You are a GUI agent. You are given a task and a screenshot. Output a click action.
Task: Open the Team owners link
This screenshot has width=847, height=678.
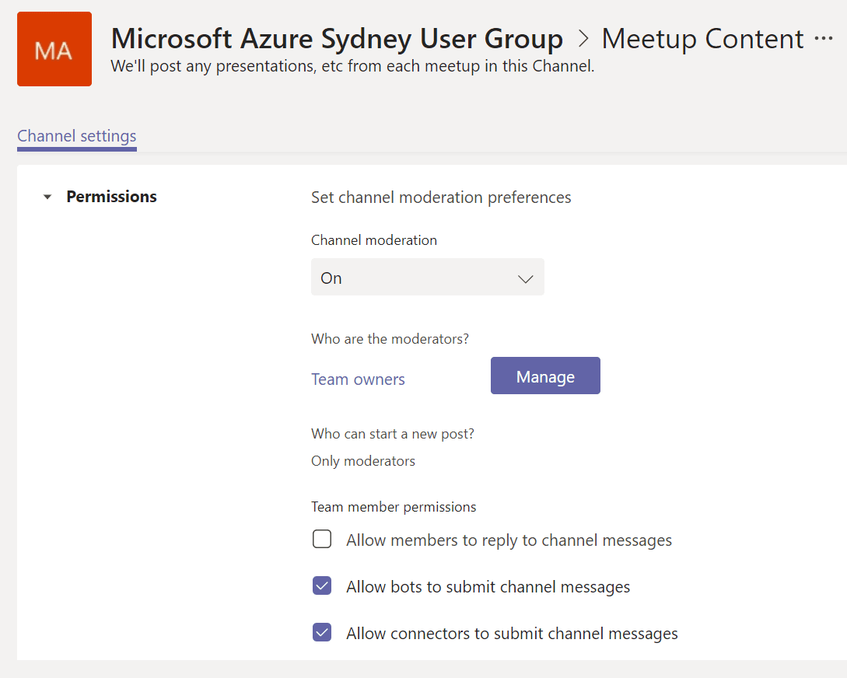(x=358, y=379)
